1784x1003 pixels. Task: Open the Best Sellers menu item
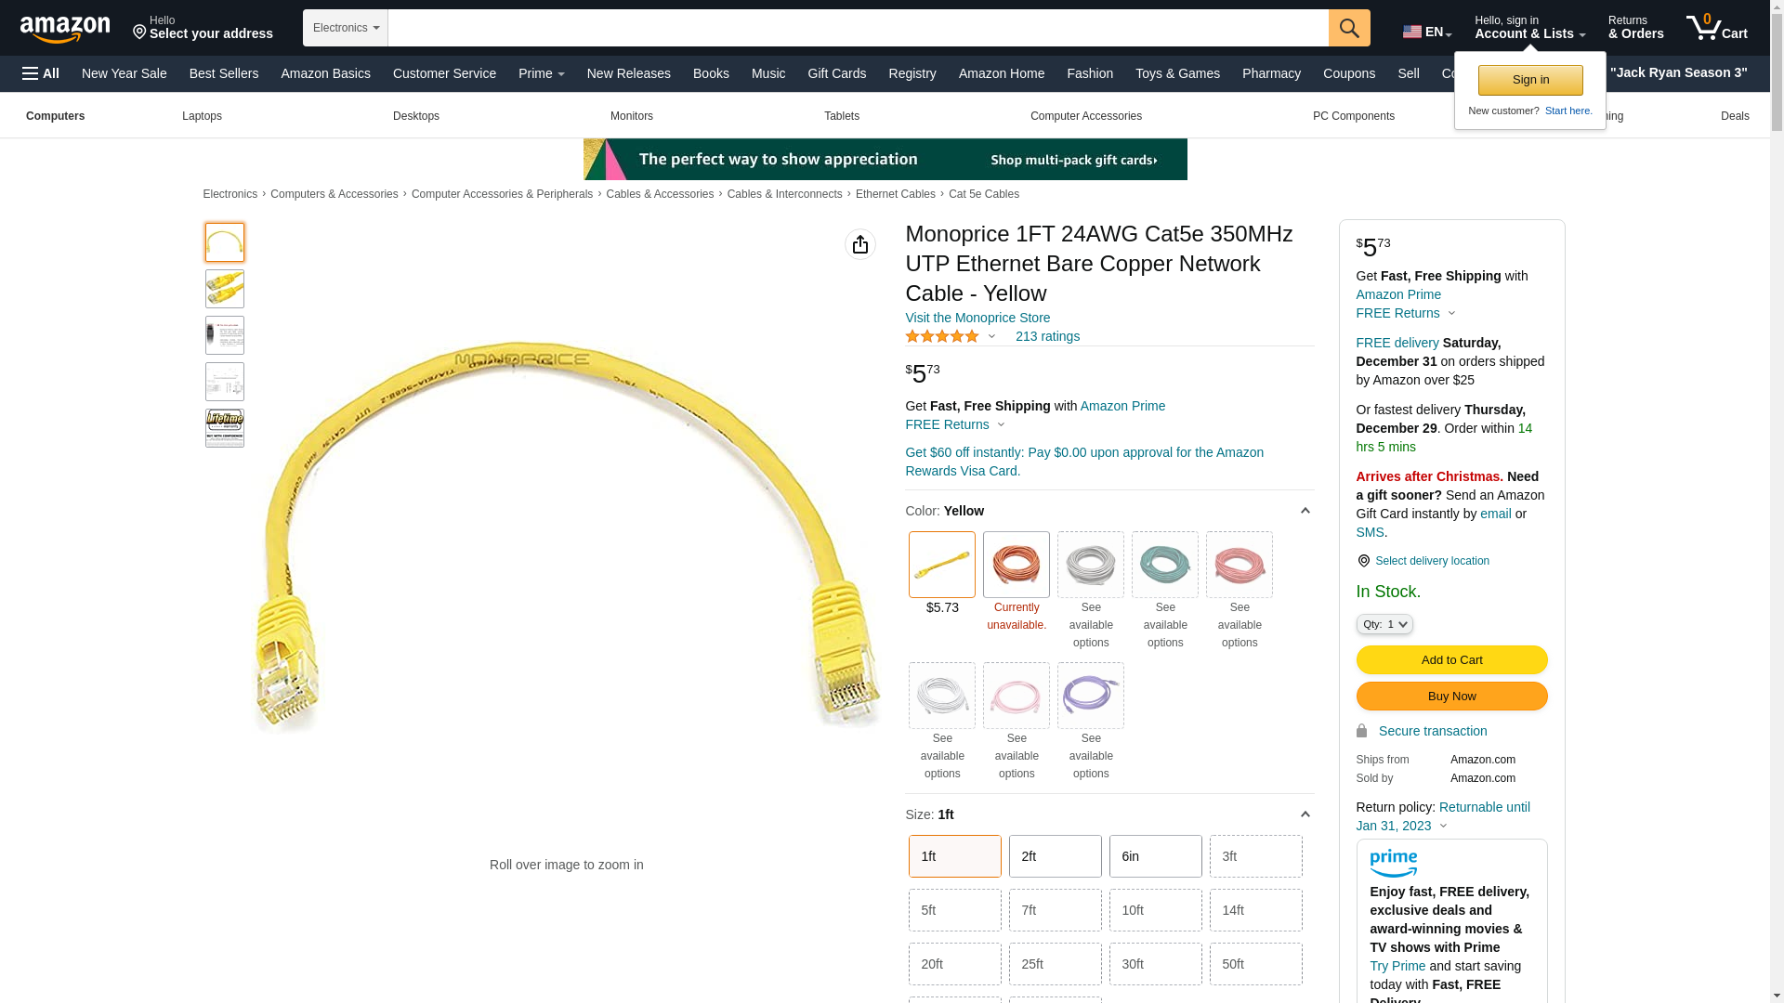coord(224,73)
